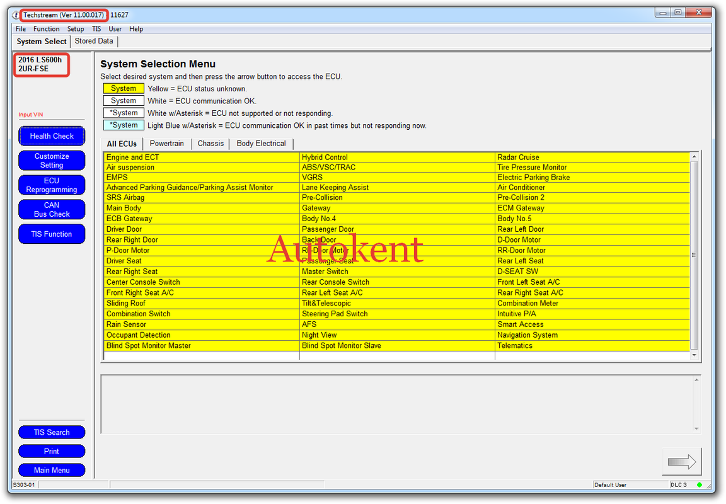Image resolution: width=726 pixels, height=504 pixels.
Task: Click the right arrow button to access ECU
Action: pyautogui.click(x=681, y=461)
